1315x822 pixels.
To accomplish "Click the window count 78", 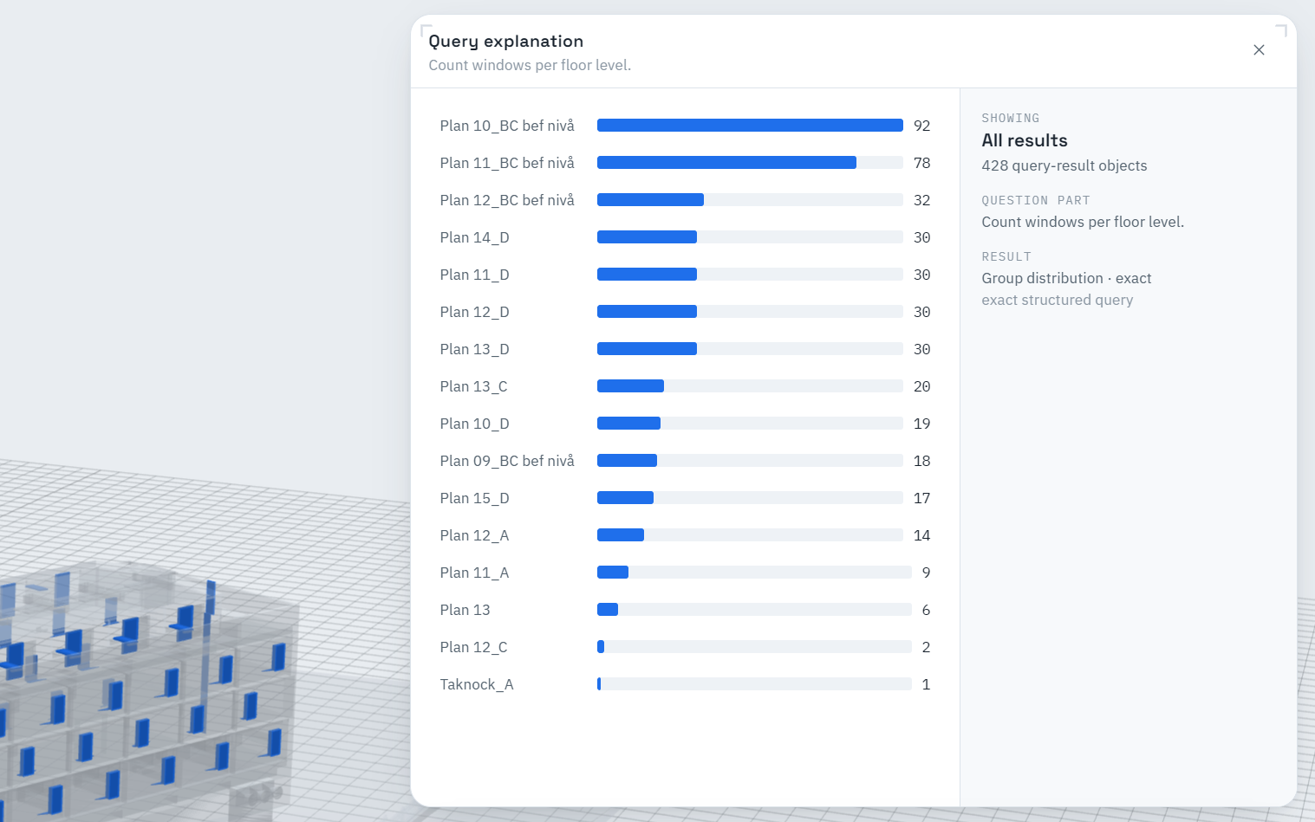I will pyautogui.click(x=921, y=163).
